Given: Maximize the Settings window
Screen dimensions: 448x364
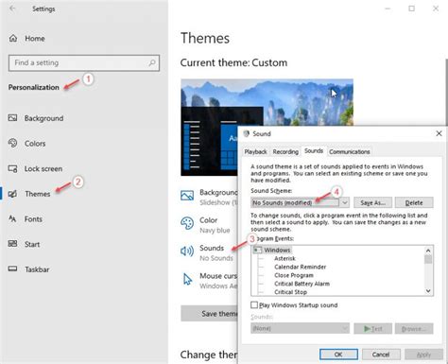Looking at the screenshot, I should tap(411, 9).
